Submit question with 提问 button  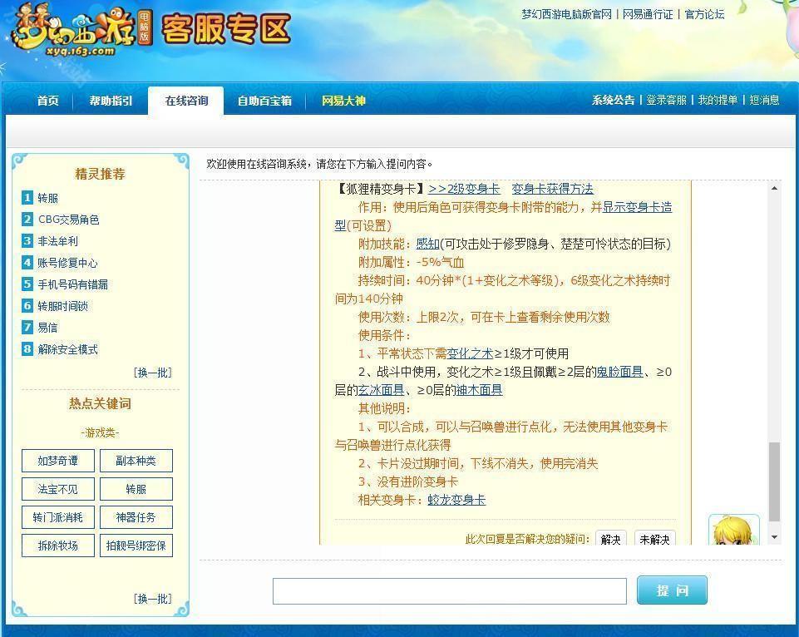pyautogui.click(x=672, y=590)
